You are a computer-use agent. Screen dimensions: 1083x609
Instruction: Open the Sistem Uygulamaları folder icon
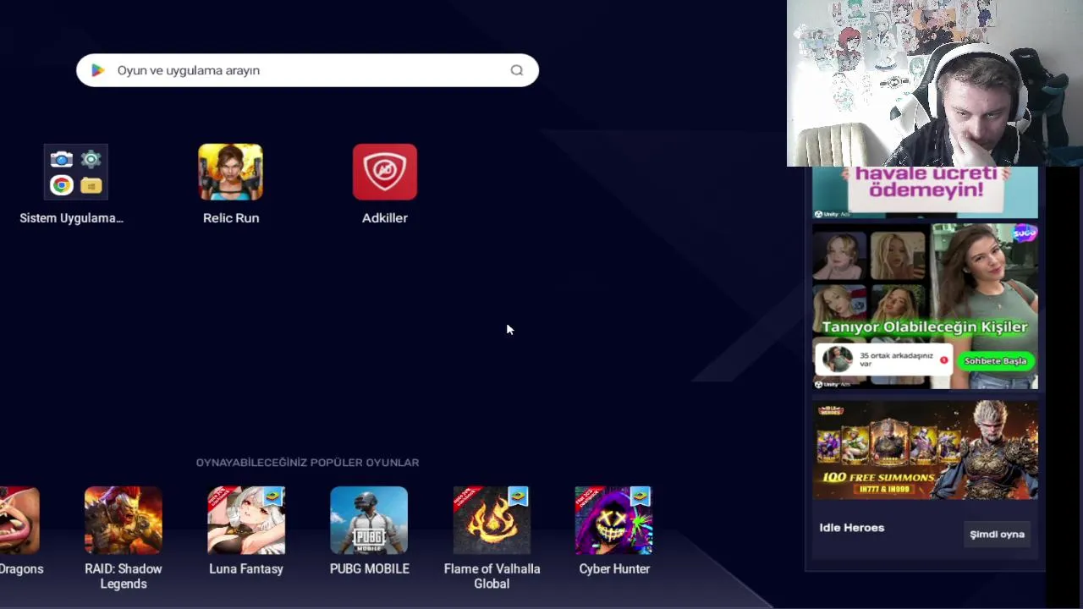(76, 172)
